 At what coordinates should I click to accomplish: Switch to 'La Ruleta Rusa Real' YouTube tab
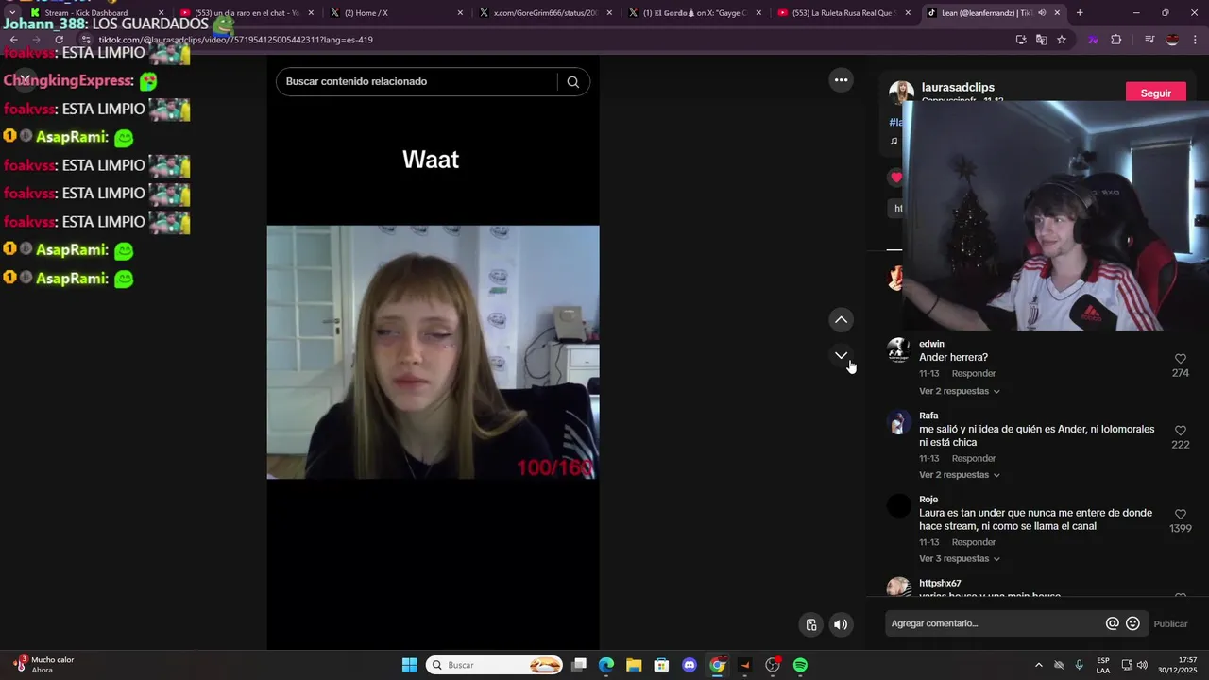(x=845, y=13)
